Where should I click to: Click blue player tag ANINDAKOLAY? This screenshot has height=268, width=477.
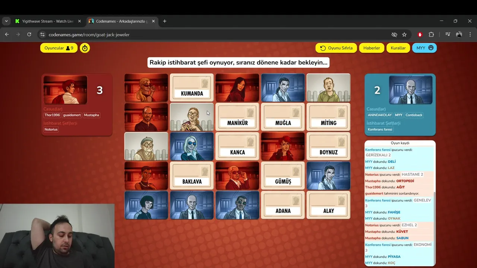(380, 115)
